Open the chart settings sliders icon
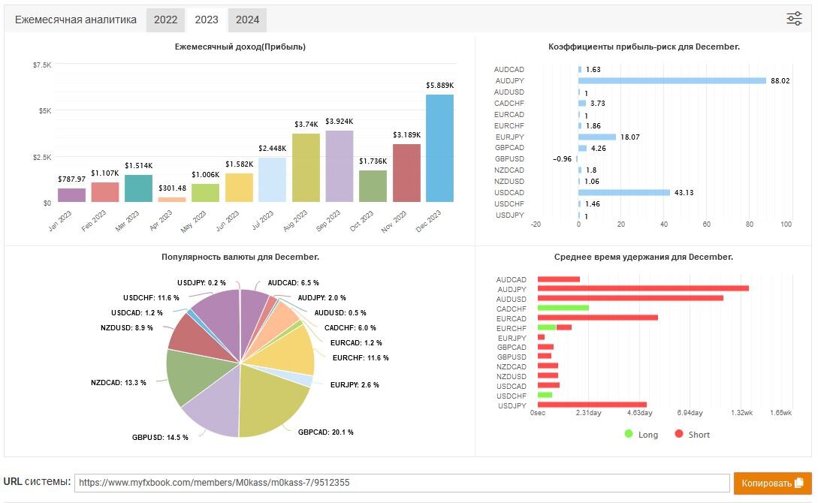The height and width of the screenshot is (503, 821). tap(794, 19)
